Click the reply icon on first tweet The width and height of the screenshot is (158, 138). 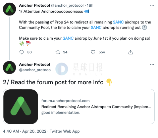[21, 52]
